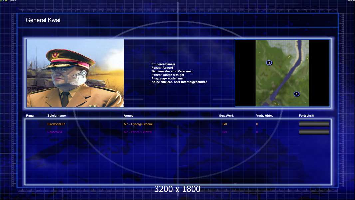Click the Verb.-Abbr. column header
The height and width of the screenshot is (200, 355).
point(265,116)
